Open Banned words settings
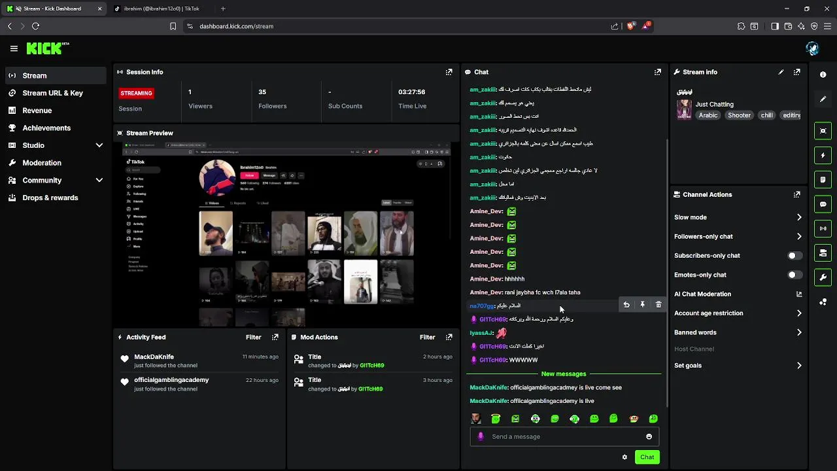 [738, 332]
